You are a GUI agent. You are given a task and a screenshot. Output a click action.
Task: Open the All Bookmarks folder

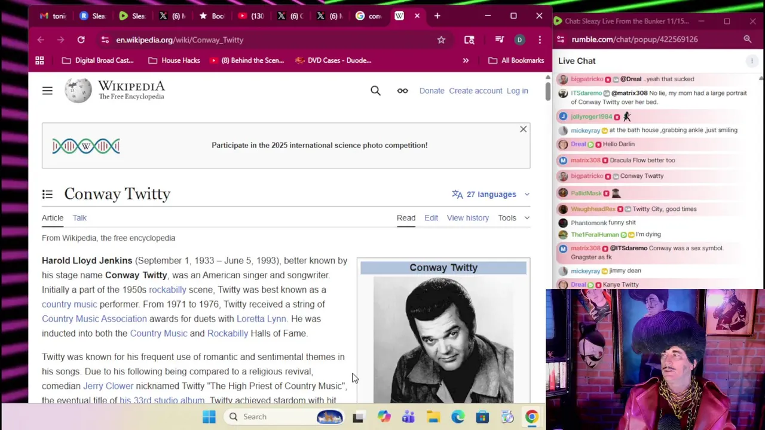[x=516, y=60]
